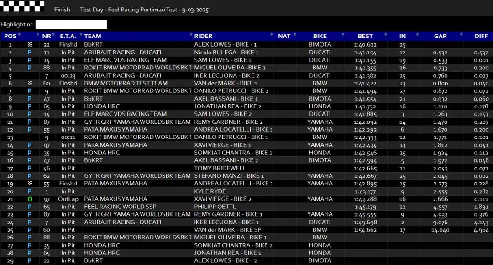Click finished flag icon in VAN der MARK BIKE 1 row
The height and width of the screenshot is (265, 493).
[30, 83]
